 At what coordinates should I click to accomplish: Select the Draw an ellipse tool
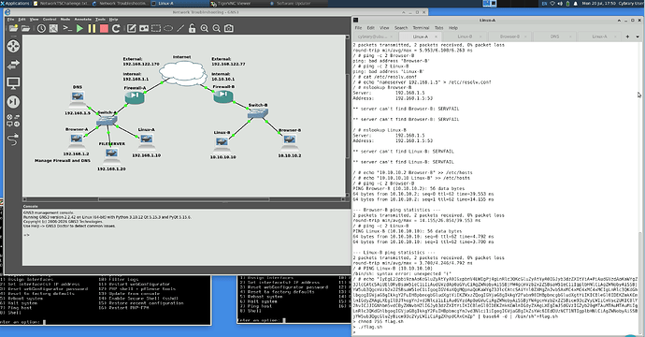(168, 28)
